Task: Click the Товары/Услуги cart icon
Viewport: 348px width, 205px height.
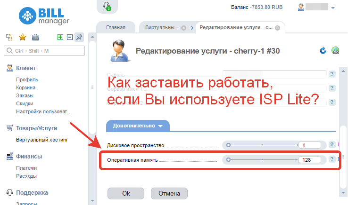Action: pyautogui.click(x=9, y=128)
